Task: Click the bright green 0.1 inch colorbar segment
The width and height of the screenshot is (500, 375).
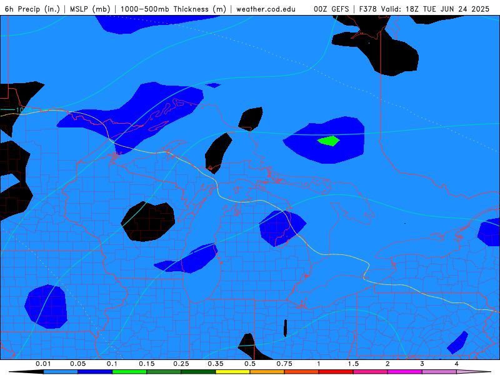Action: pos(129,372)
